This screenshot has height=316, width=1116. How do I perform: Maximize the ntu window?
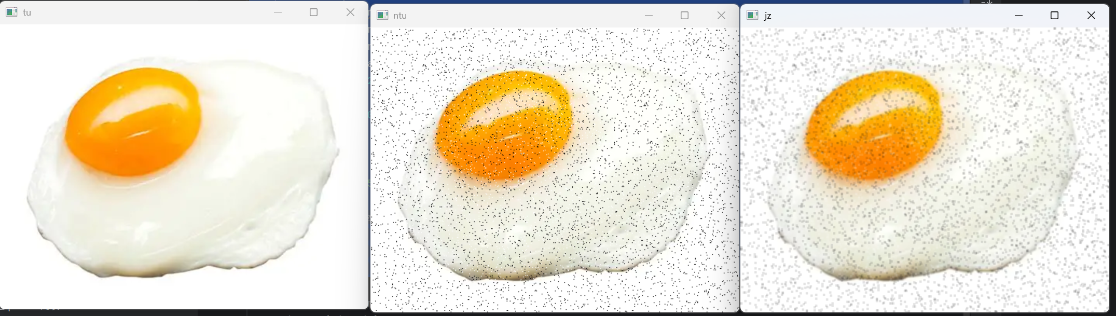coord(684,15)
